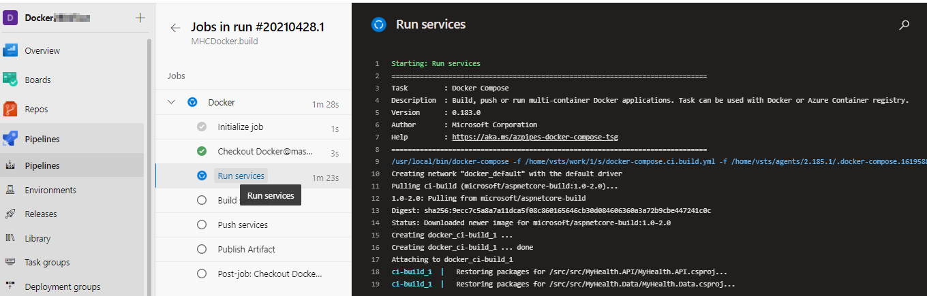
Task: Click the 1m 28s Docker job duration
Action: click(325, 104)
